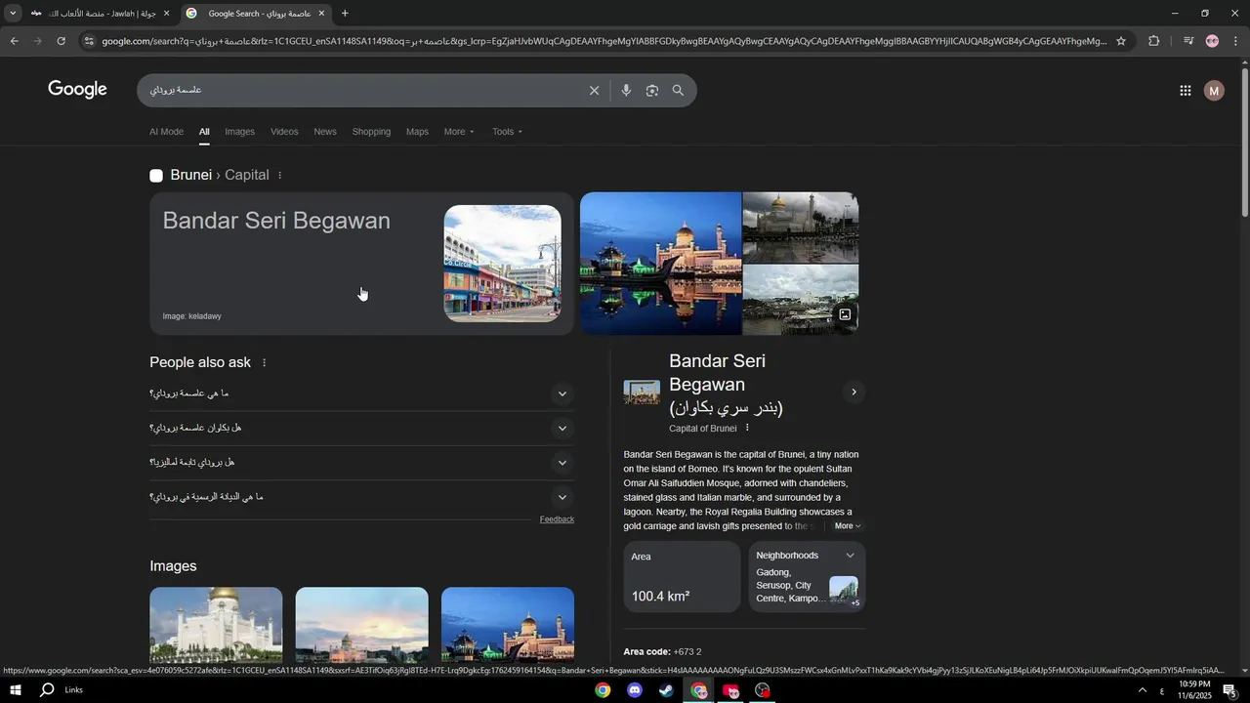1250x703 pixels.
Task: Go back with the browser arrow
Action: 14,41
